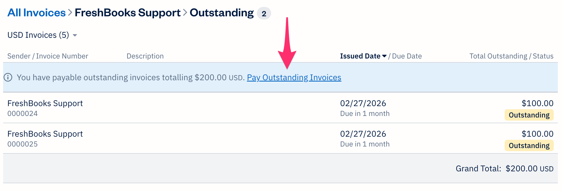Navigate to All Invoices via breadcrumb
Screen dimensions: 562x191
click(x=36, y=12)
